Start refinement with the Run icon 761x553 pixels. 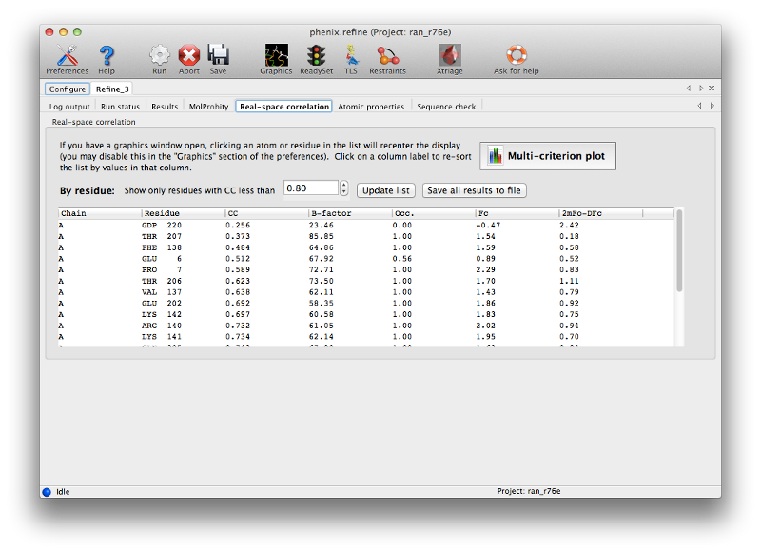159,57
